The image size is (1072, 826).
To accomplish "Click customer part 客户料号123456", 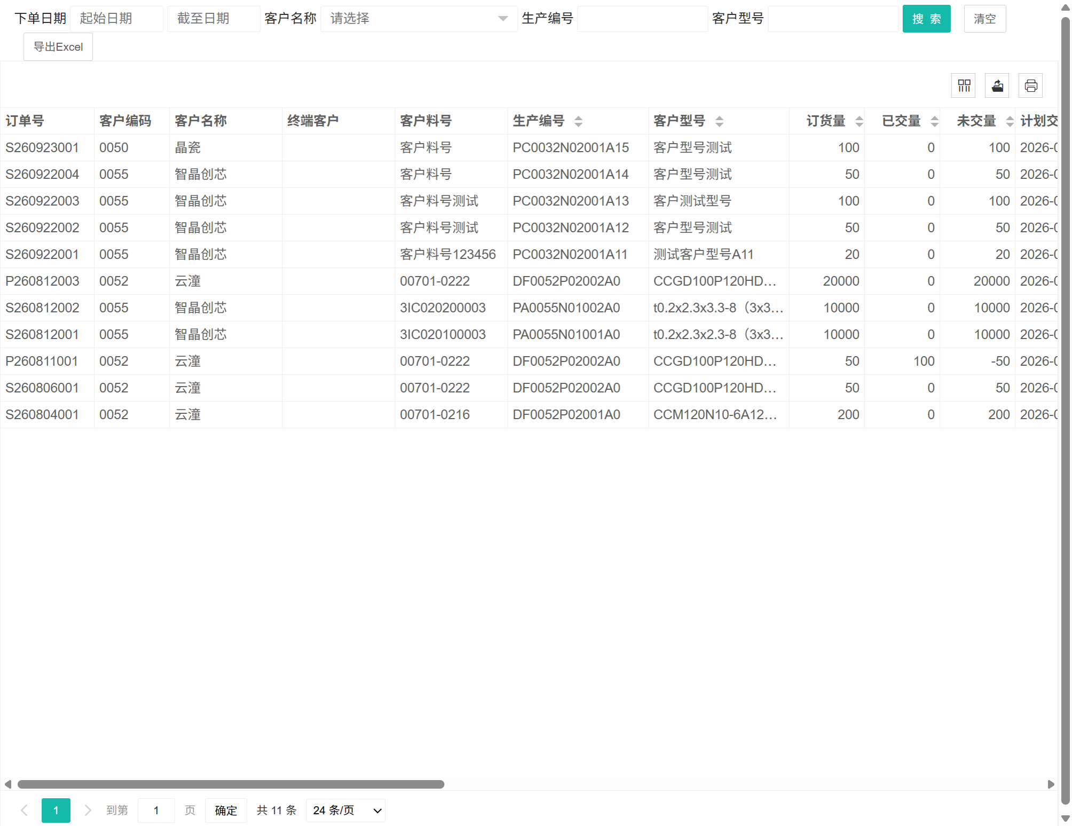I will pyautogui.click(x=448, y=255).
